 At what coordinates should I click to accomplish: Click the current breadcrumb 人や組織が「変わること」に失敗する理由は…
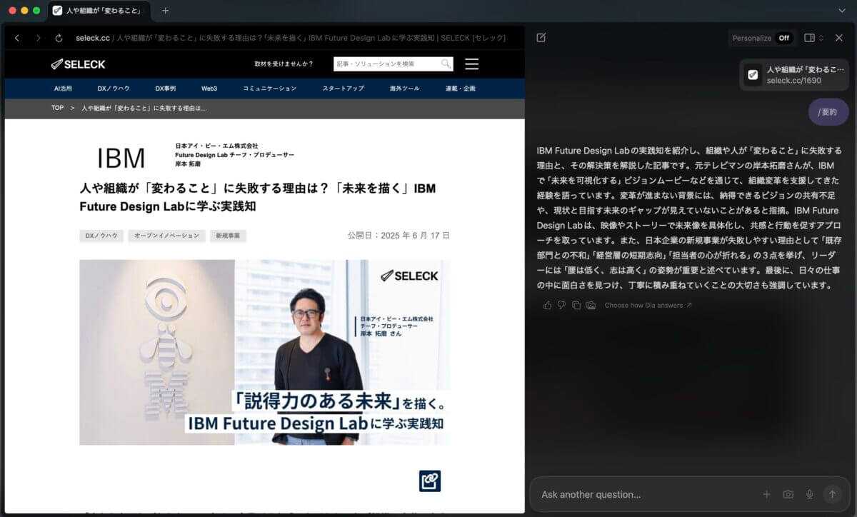[x=144, y=109]
